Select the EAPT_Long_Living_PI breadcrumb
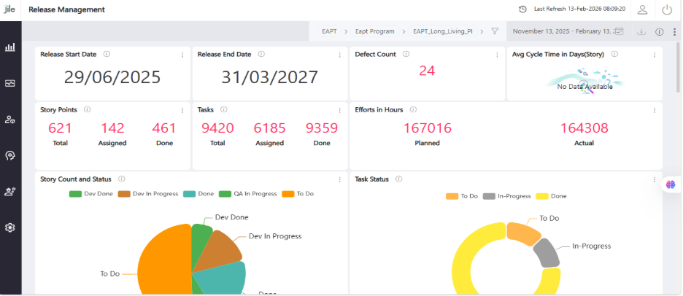 [x=442, y=31]
